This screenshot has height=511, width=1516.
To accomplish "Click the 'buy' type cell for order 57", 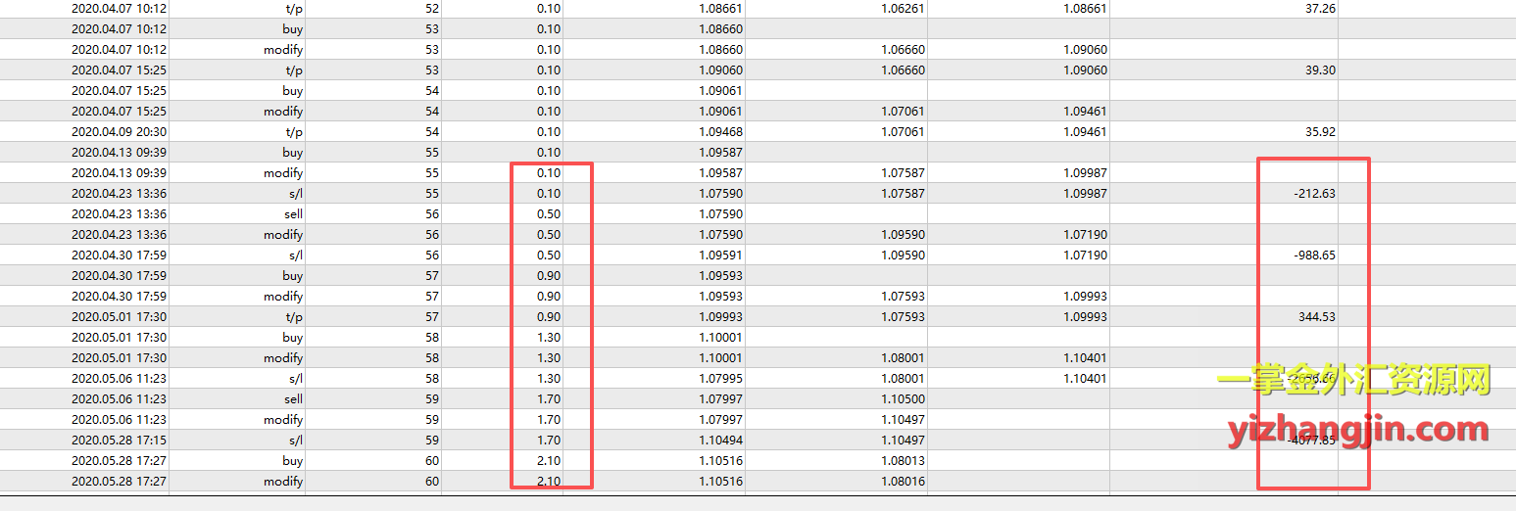I will (x=292, y=276).
